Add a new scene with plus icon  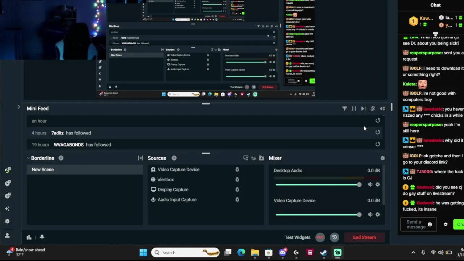tap(61, 158)
